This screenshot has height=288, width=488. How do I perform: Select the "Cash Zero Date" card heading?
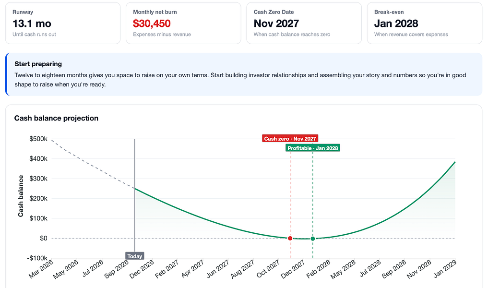click(x=274, y=12)
